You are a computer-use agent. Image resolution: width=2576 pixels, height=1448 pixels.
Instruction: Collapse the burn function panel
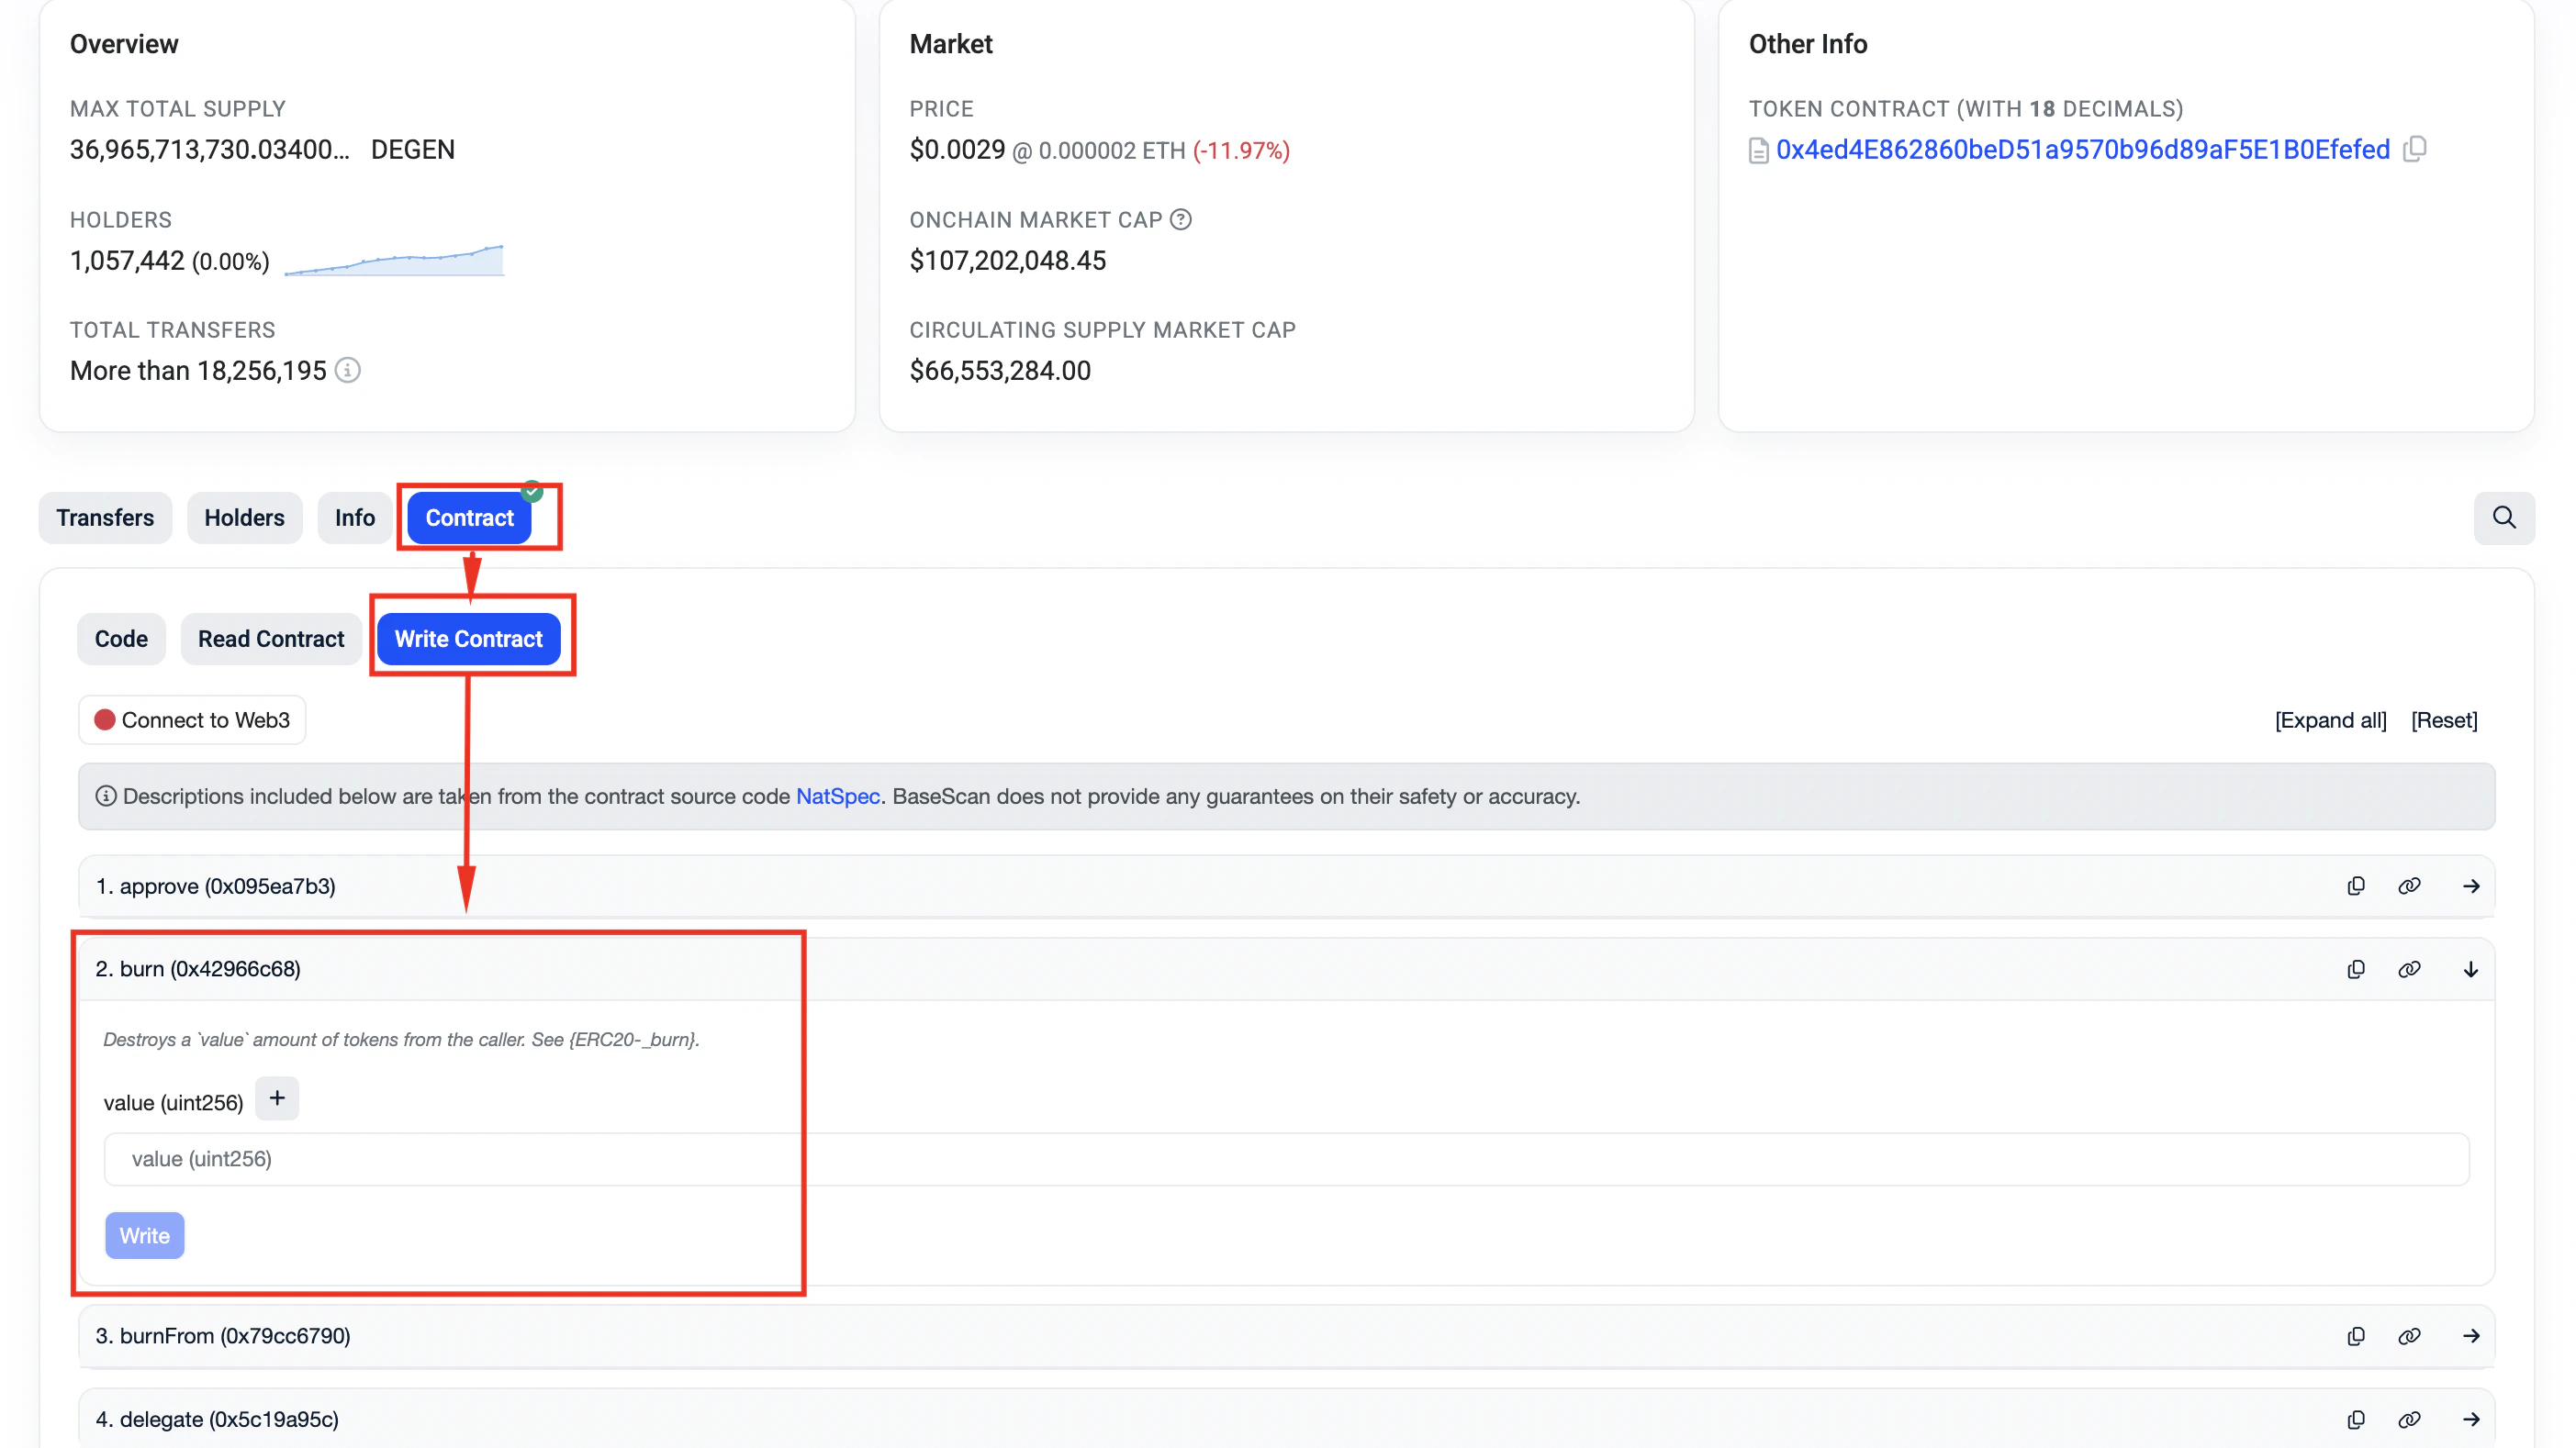pos(2471,968)
